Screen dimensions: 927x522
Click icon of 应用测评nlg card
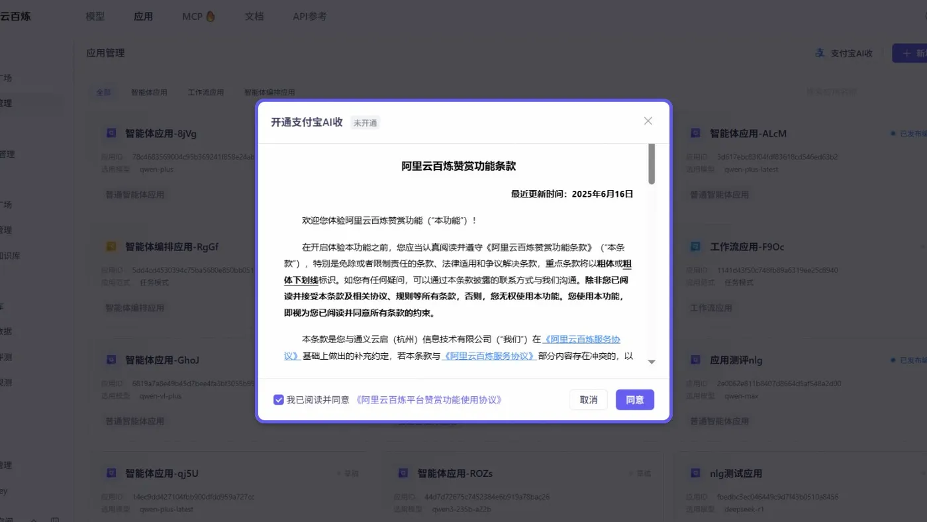click(x=695, y=360)
